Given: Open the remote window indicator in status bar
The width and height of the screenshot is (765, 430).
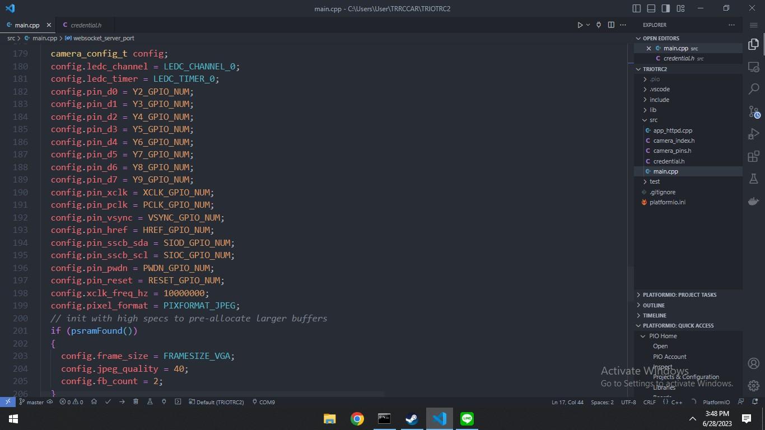Looking at the screenshot, I should (x=8, y=402).
